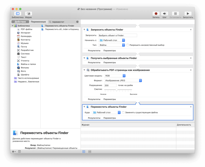Select Переместить объекты Finder в Корзину result
This screenshot has width=205, height=167.
pos(60,29)
